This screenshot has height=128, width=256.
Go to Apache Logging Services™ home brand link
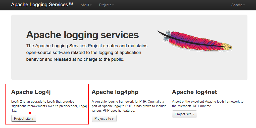42,5
